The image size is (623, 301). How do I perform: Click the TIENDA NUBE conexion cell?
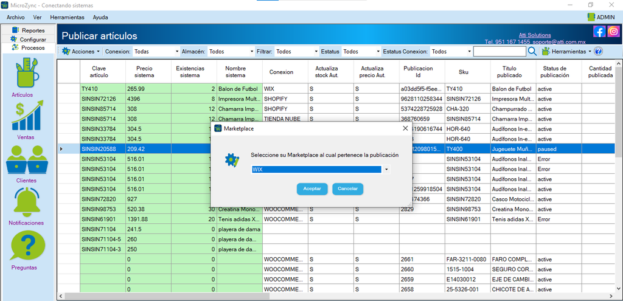[x=285, y=119]
